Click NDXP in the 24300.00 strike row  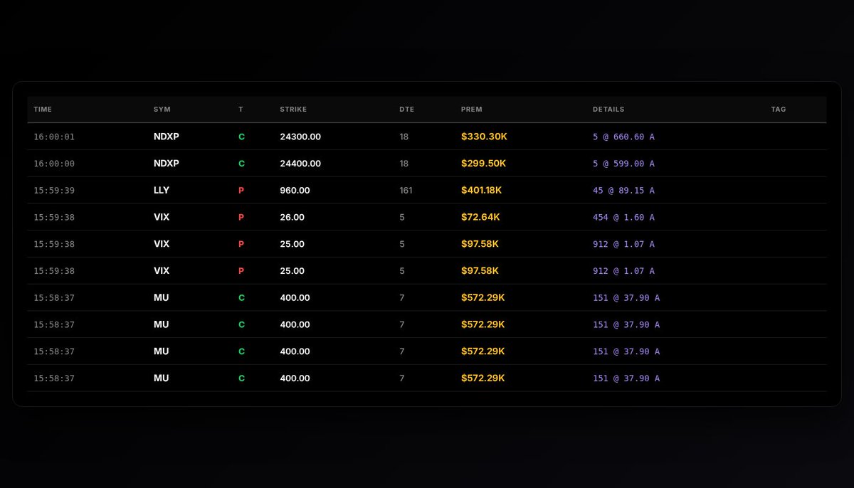[167, 137]
